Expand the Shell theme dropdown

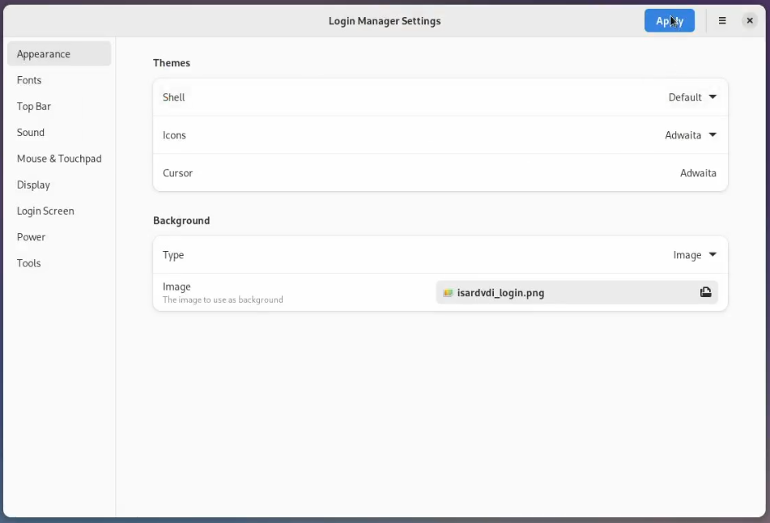click(692, 97)
